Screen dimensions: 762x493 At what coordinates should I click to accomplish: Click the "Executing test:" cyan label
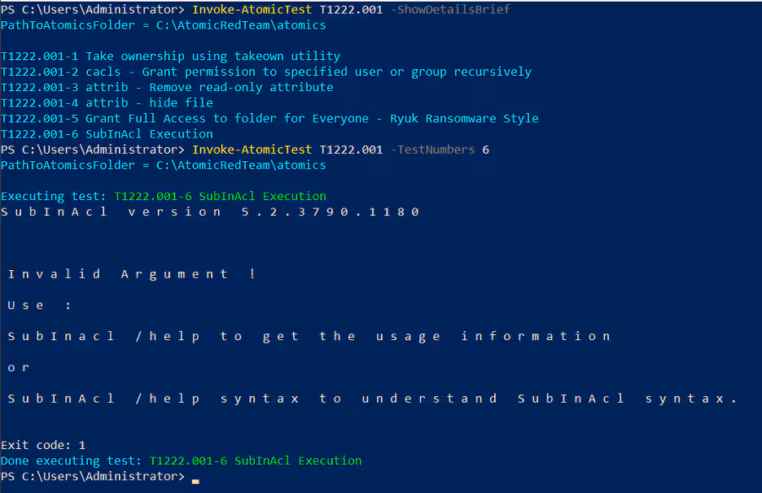tap(54, 196)
